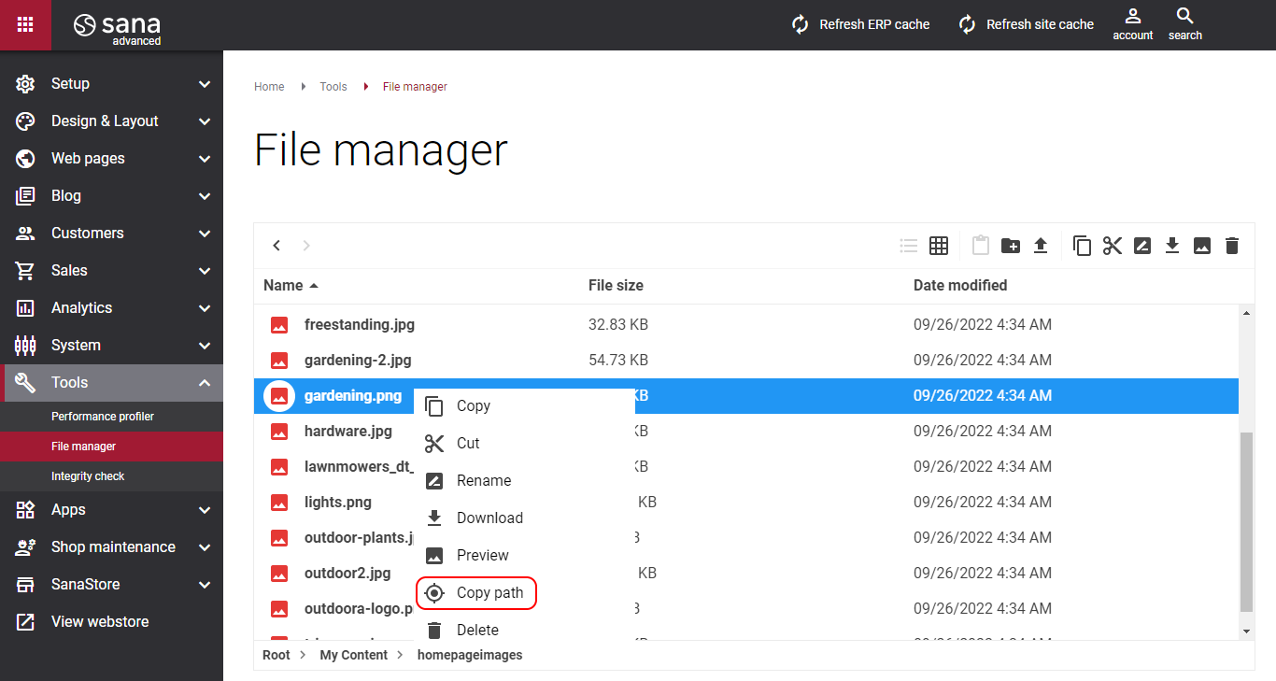This screenshot has width=1276, height=681.
Task: Click the Copy toolbar icon
Action: click(x=1082, y=246)
